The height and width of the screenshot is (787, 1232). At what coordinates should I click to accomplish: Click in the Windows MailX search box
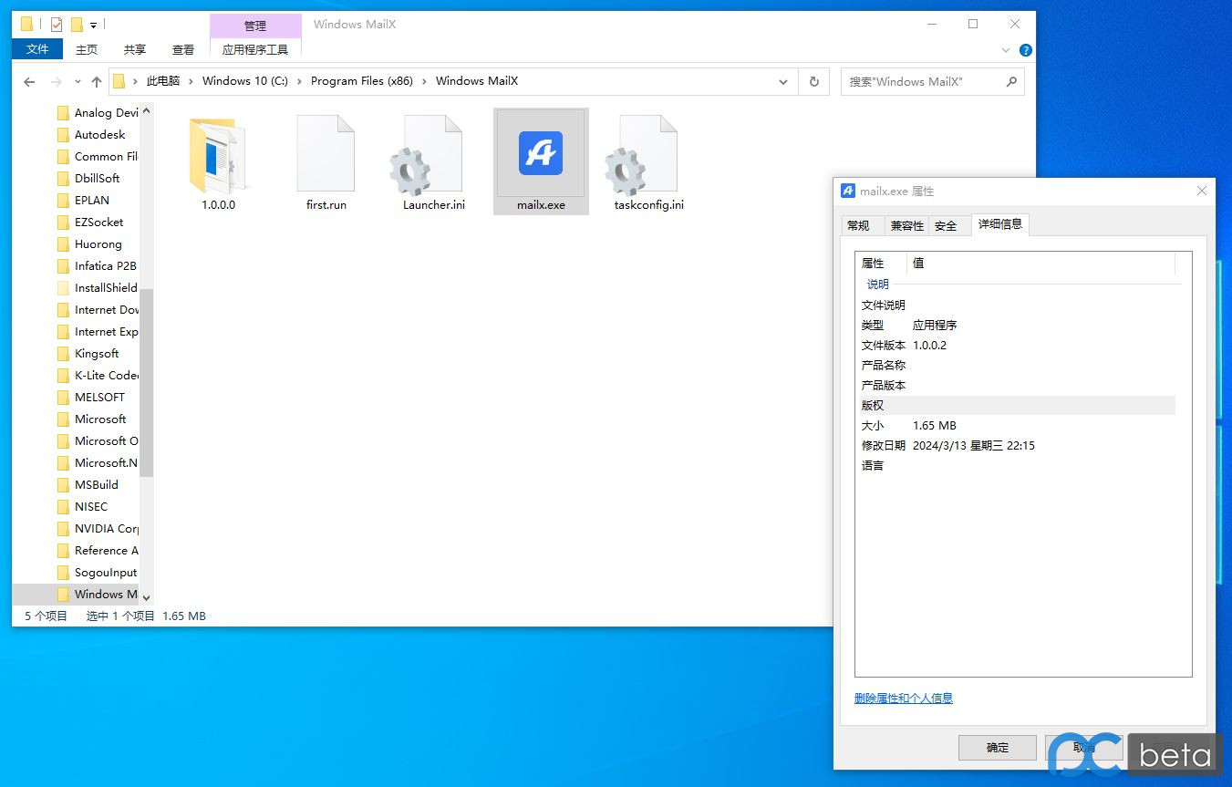(923, 81)
